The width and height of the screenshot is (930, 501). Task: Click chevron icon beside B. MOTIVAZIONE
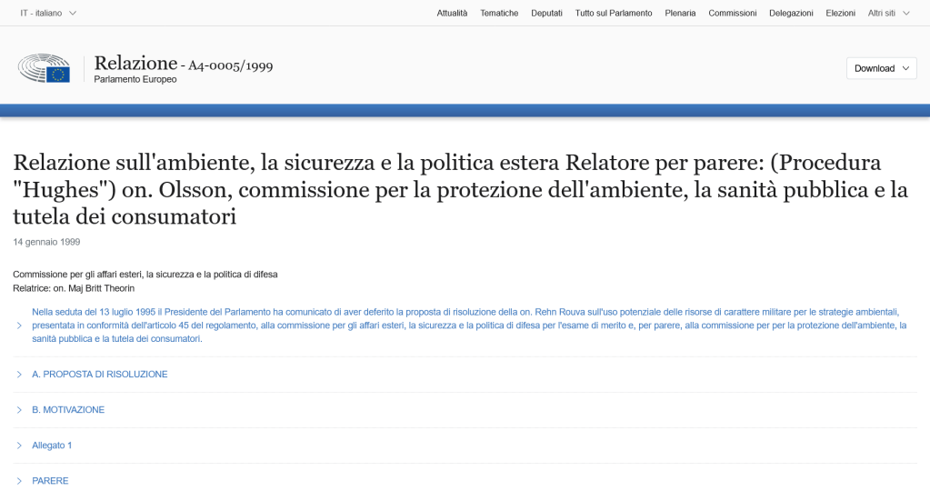(x=19, y=410)
